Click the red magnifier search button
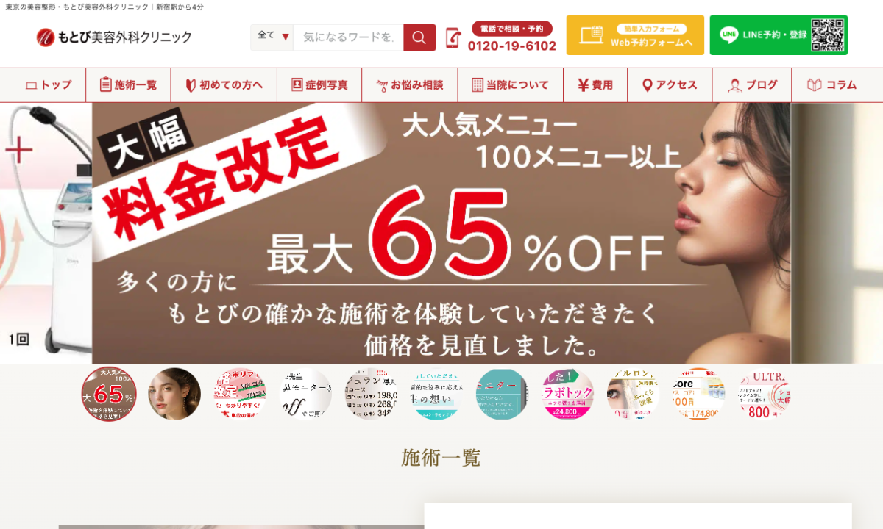Viewport: 883px width, 529px height. [419, 37]
